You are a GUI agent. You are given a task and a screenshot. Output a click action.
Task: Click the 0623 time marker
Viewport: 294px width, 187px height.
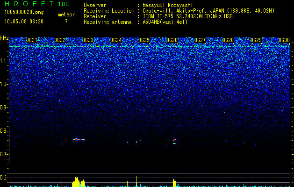click(x=88, y=40)
